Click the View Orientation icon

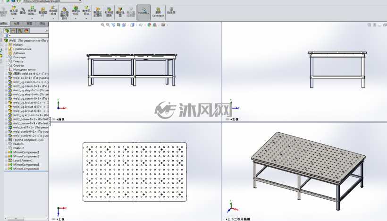click(x=124, y=25)
